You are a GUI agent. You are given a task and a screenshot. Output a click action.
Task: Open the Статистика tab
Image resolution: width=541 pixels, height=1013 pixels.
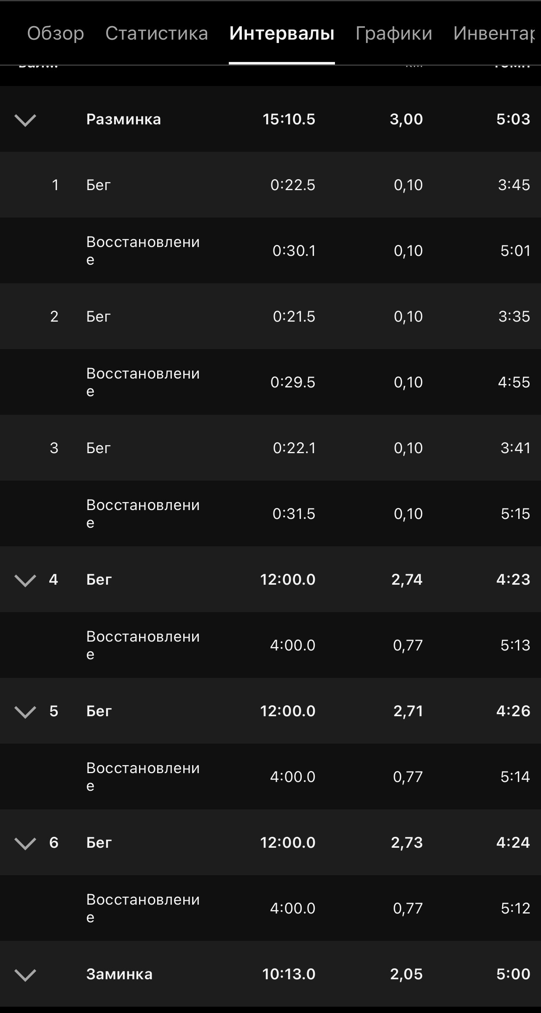[x=157, y=33]
